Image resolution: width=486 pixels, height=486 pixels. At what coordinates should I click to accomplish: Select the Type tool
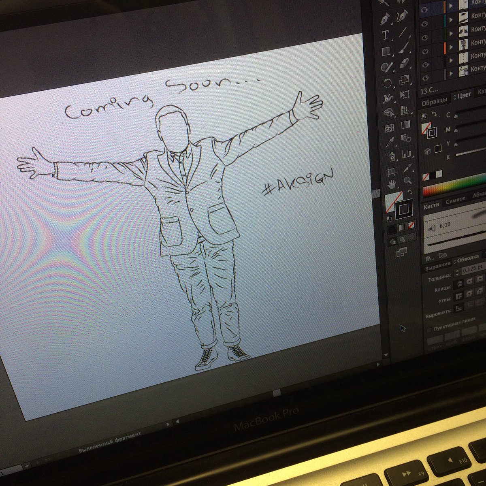pos(386,35)
